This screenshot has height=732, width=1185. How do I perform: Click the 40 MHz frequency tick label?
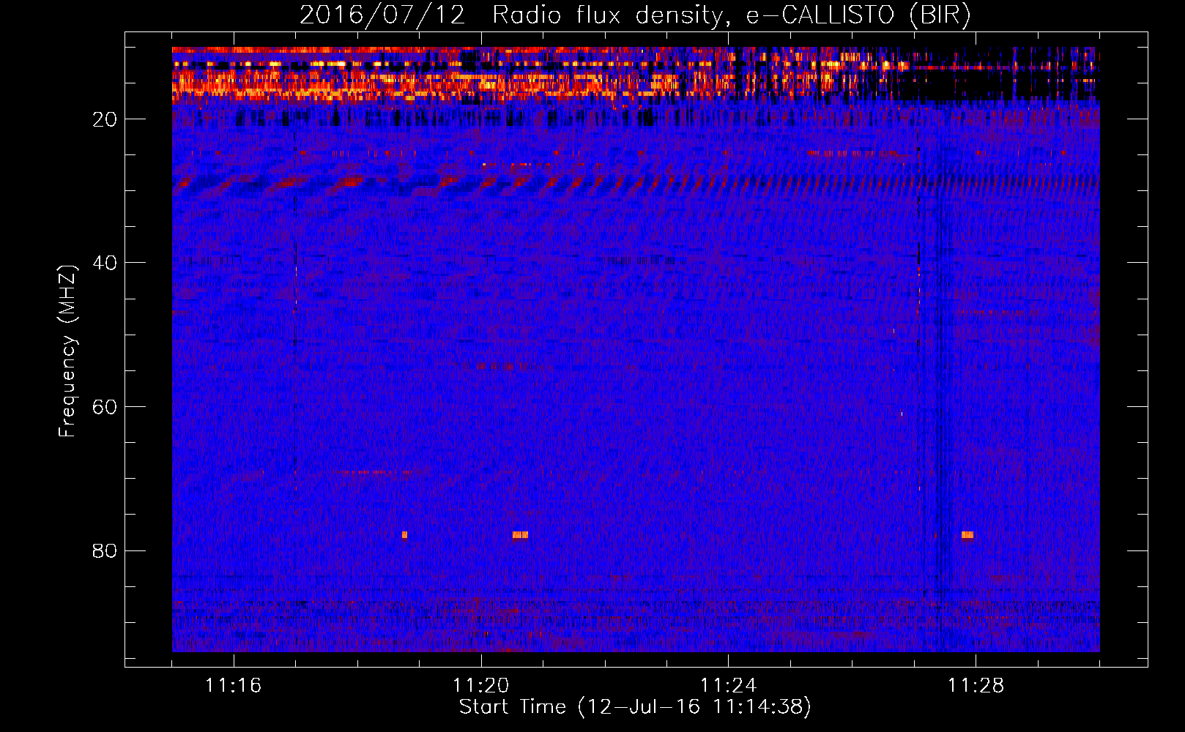(105, 263)
